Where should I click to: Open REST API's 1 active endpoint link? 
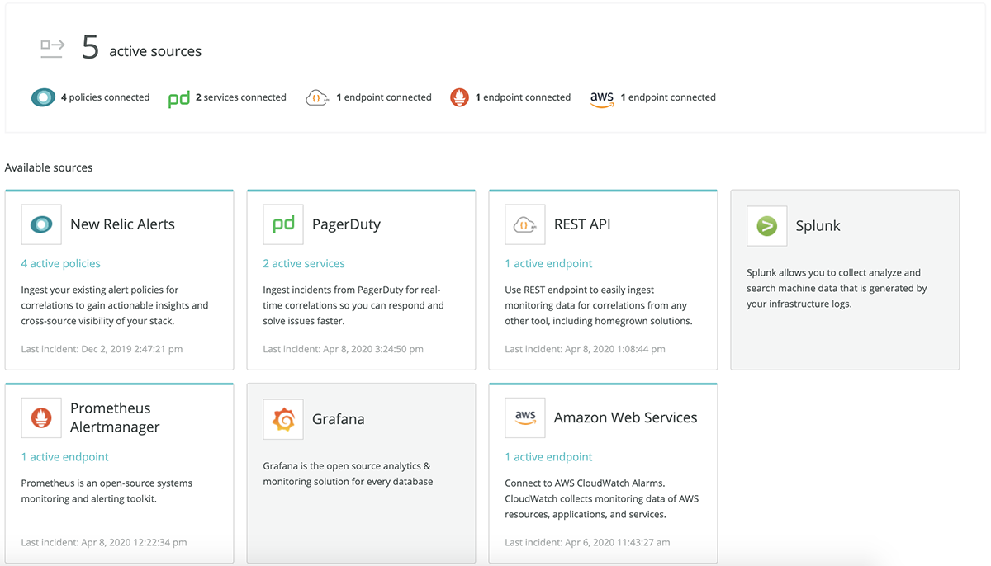click(x=549, y=264)
